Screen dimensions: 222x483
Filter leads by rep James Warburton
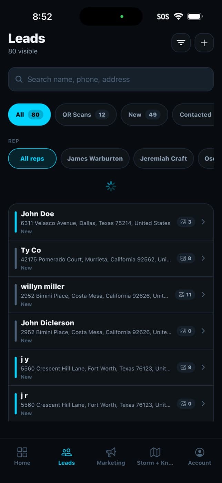[x=95, y=159]
